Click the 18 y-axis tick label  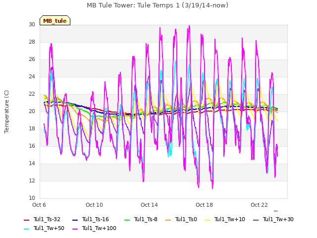32,129
